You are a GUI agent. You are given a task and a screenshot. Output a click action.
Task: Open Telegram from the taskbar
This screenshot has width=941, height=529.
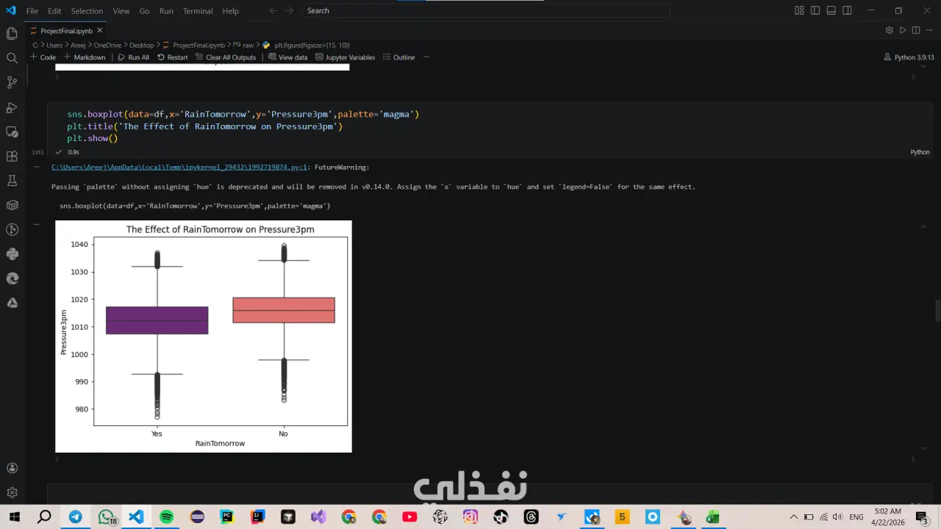(x=76, y=517)
